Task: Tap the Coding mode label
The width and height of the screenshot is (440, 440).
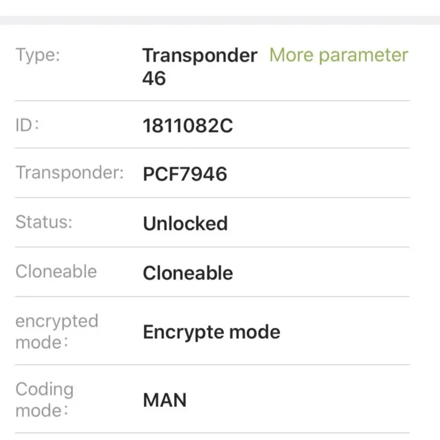Action: [45, 400]
